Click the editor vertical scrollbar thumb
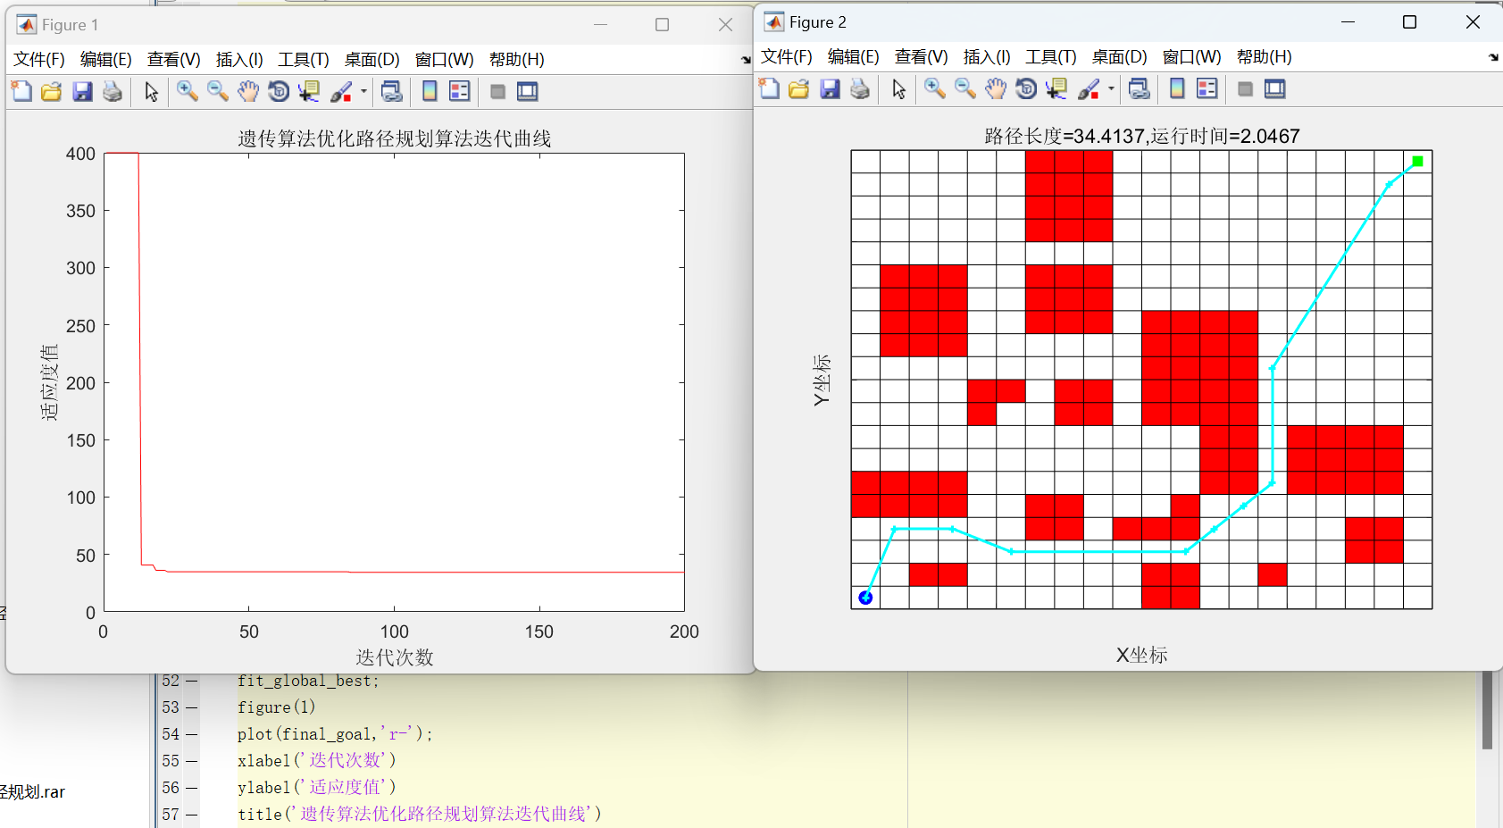The width and height of the screenshot is (1503, 828). 1487,710
